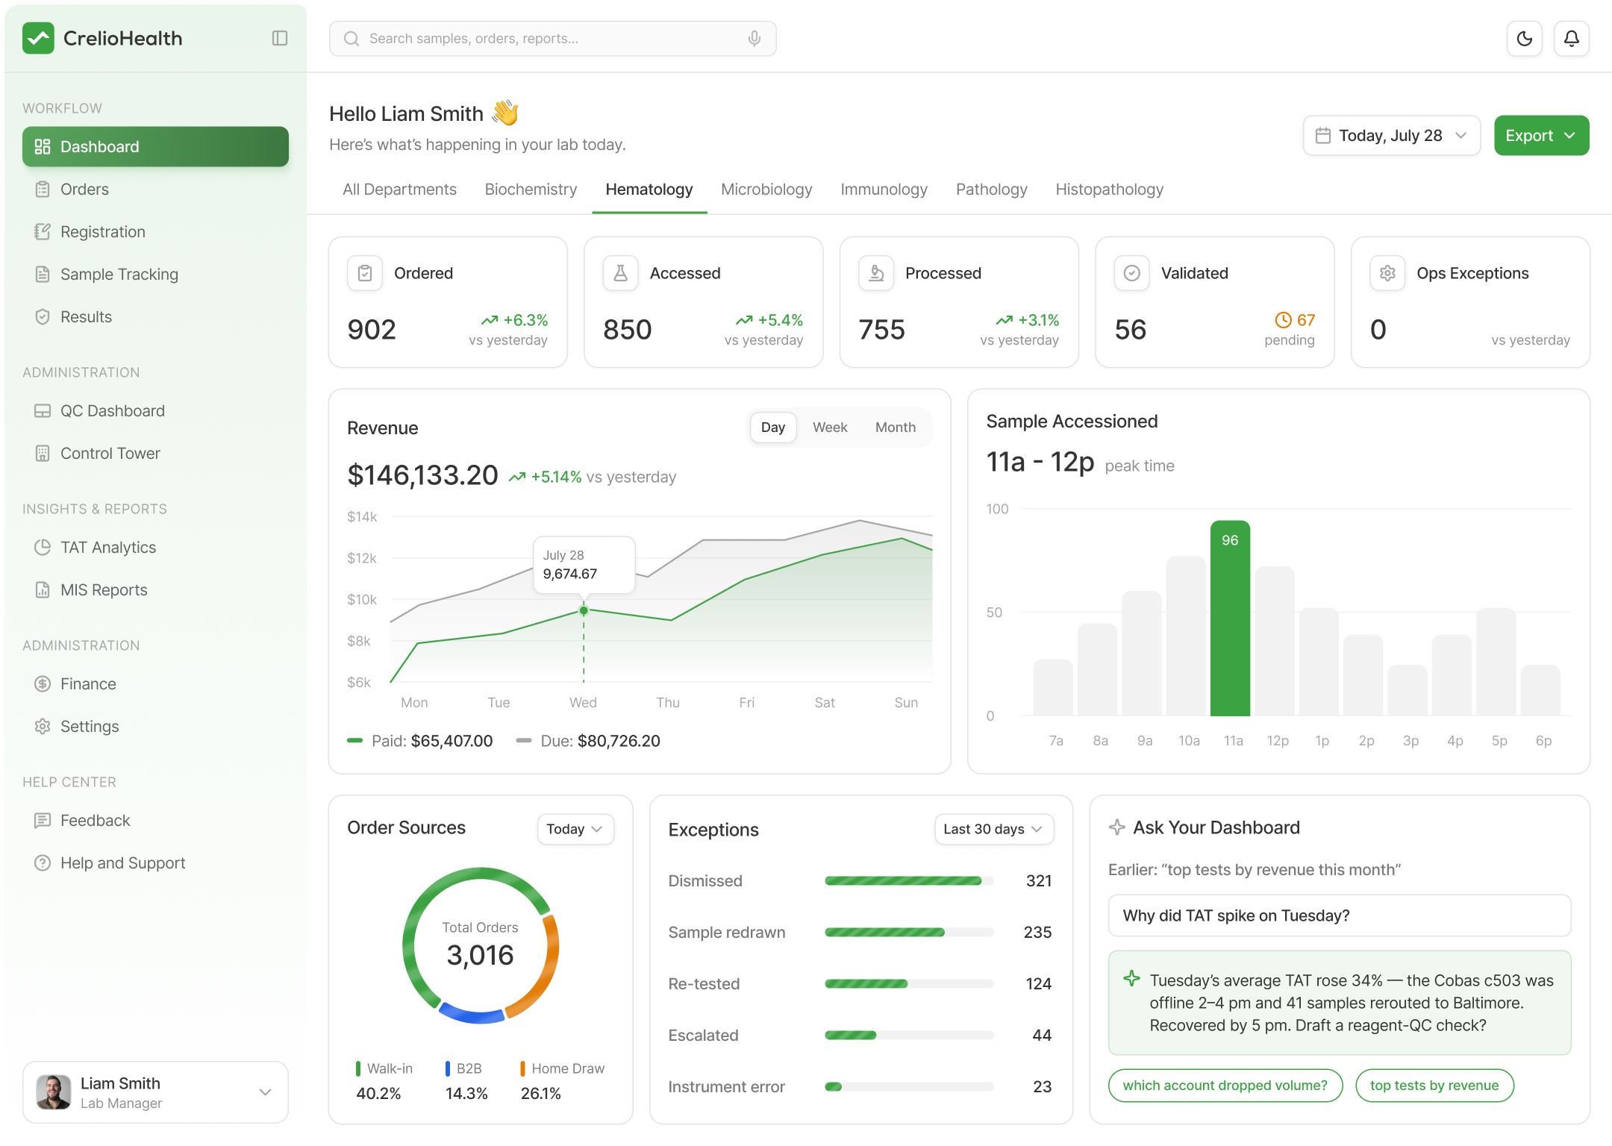Viewport: 1612px width, 1146px height.
Task: Click the Instrument error progress bar
Action: pyautogui.click(x=909, y=1087)
